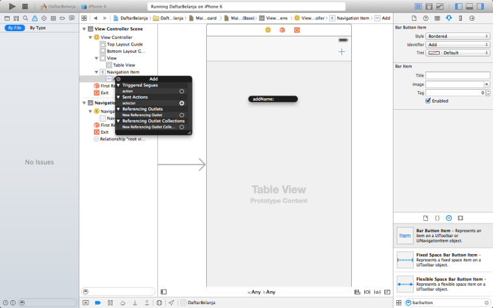Open the Identity inspector
The width and height of the screenshot is (493, 308).
point(437,18)
